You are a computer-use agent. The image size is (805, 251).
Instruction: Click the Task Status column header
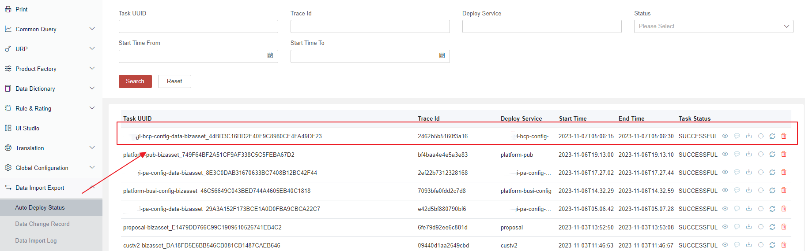pos(695,118)
